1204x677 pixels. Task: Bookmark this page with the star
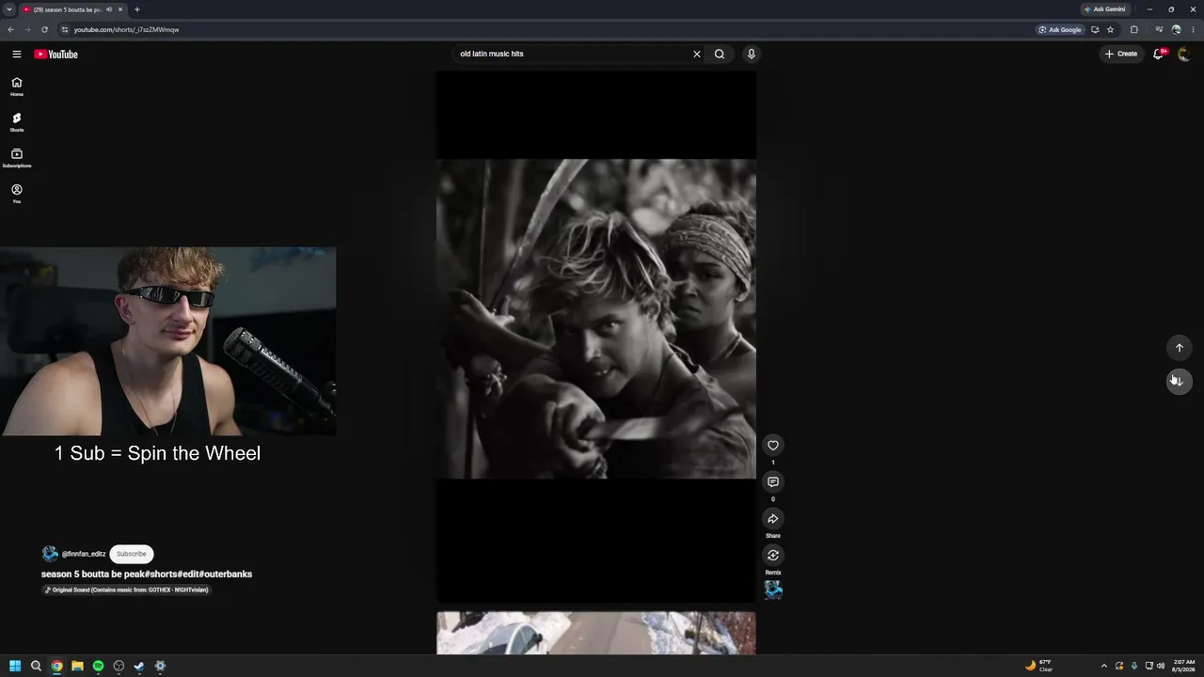pos(1110,29)
